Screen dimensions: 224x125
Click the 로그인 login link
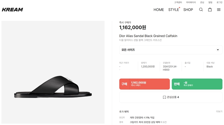(219, 3)
